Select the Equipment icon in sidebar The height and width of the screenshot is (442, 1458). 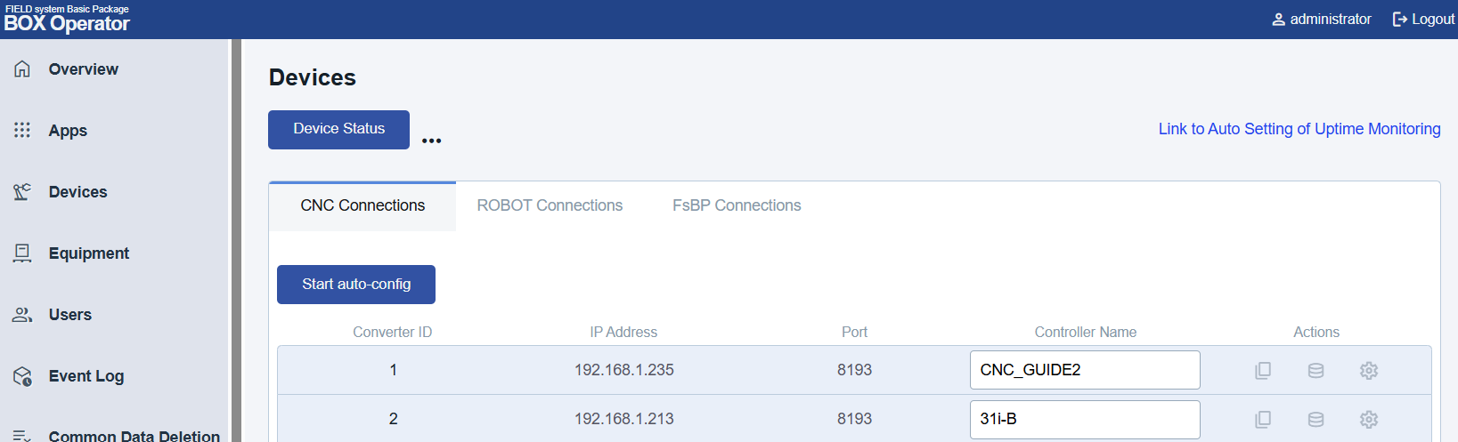pyautogui.click(x=22, y=253)
